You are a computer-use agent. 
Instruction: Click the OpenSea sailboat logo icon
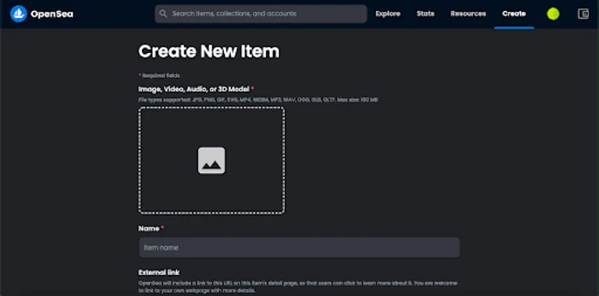pyautogui.click(x=19, y=14)
